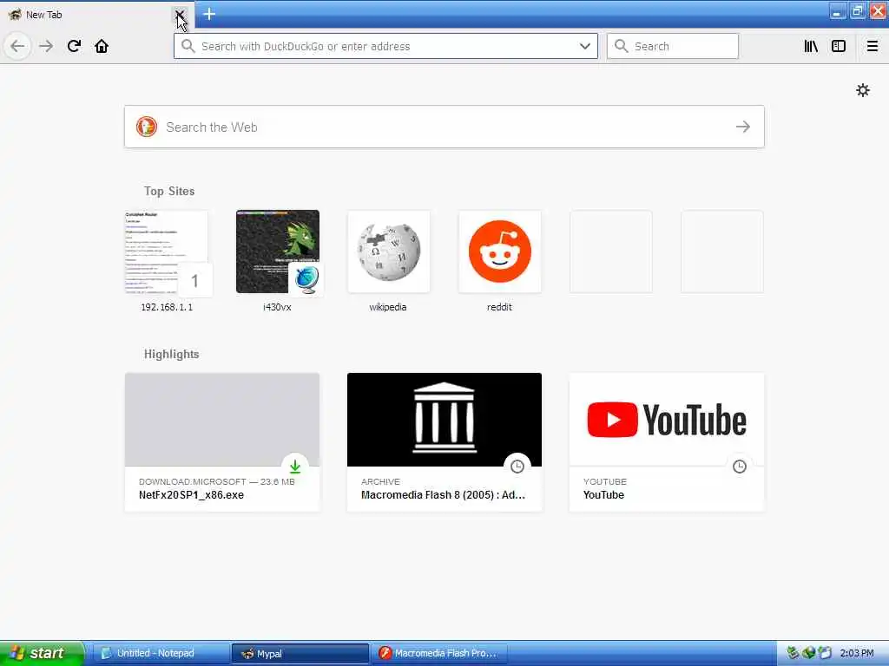
Task: Switch to Macromedia Flash Pro taskbar button
Action: point(439,653)
